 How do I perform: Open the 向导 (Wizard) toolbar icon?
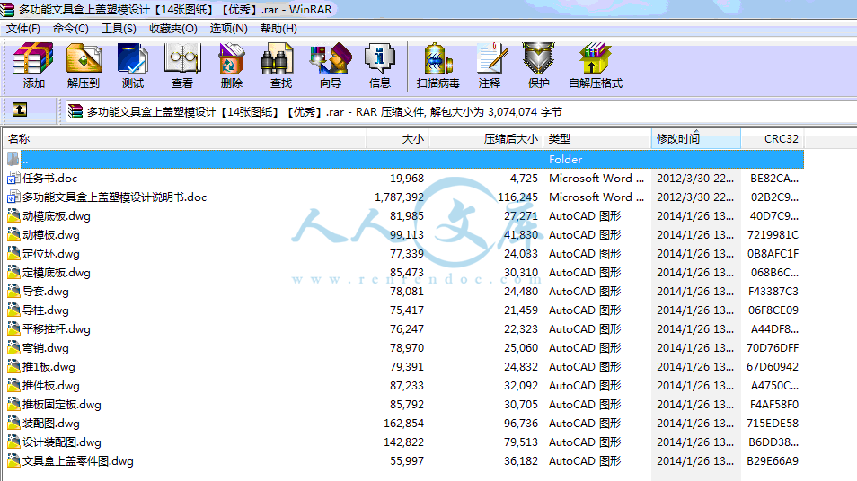pyautogui.click(x=330, y=58)
